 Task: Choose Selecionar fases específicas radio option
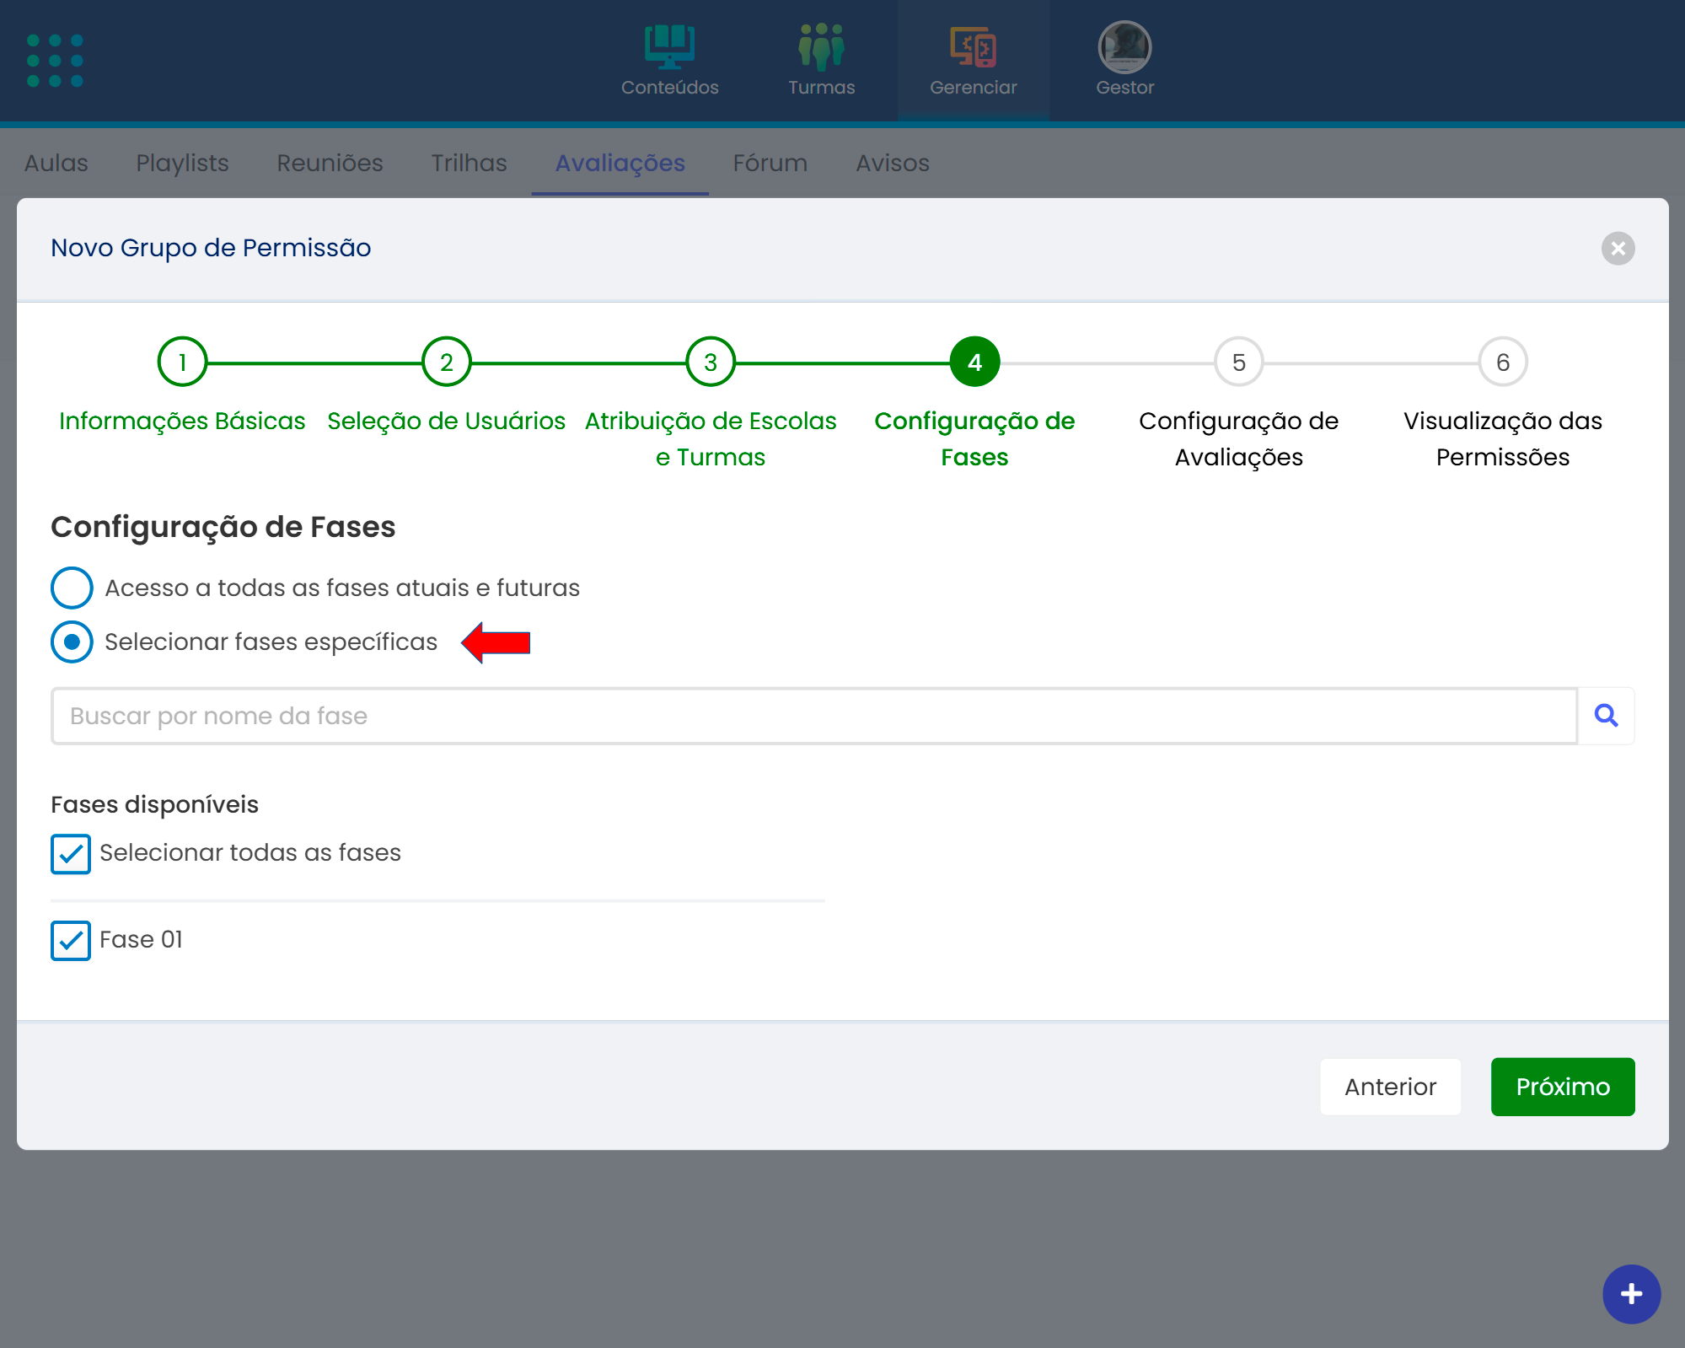pyautogui.click(x=72, y=642)
